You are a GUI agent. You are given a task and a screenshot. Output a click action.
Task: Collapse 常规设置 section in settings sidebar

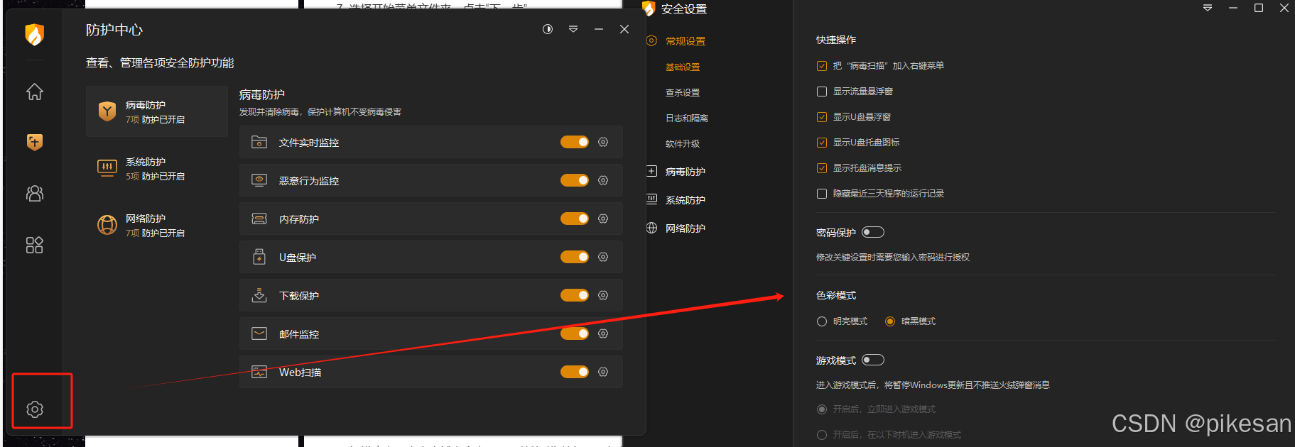click(685, 41)
